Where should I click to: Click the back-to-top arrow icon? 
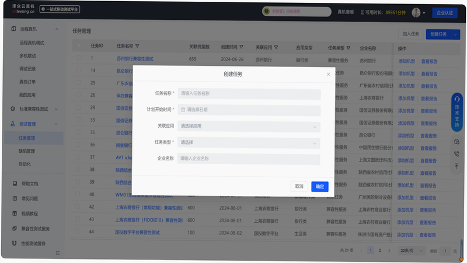[x=456, y=166]
